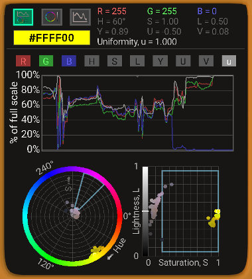Click the RGB line graph plot area
252x279 pixels.
137,113
